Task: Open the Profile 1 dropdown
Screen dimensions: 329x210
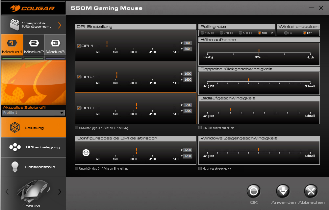Action: (33, 113)
